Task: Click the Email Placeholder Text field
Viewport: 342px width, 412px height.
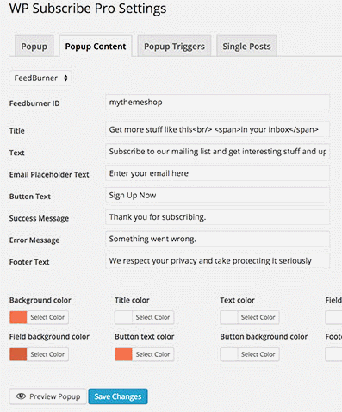Action: [x=217, y=173]
